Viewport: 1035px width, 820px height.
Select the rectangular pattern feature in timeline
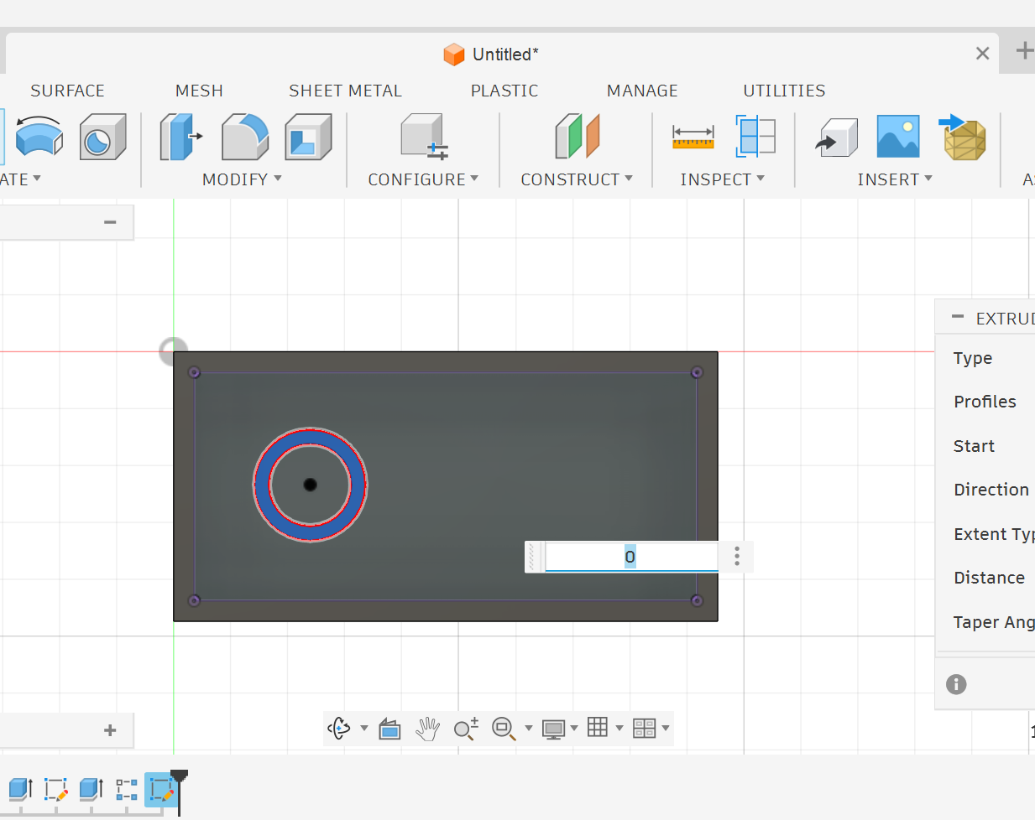(x=127, y=789)
